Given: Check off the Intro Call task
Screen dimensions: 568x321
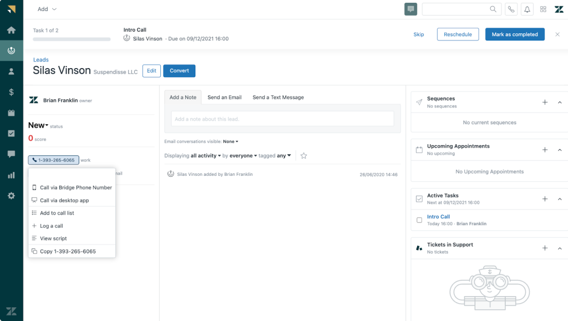Looking at the screenshot, I should (419, 220).
